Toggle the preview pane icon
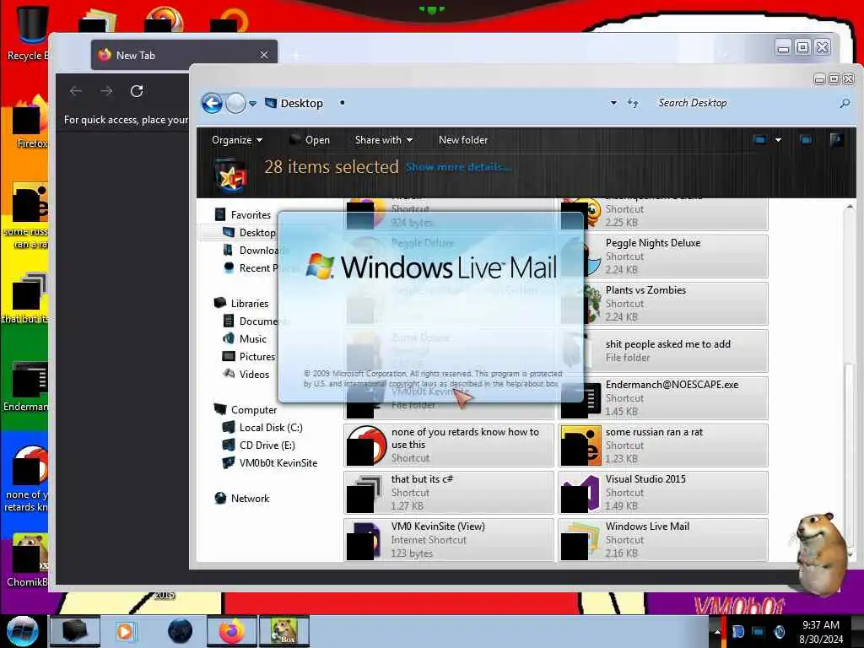The width and height of the screenshot is (864, 648). click(x=806, y=140)
